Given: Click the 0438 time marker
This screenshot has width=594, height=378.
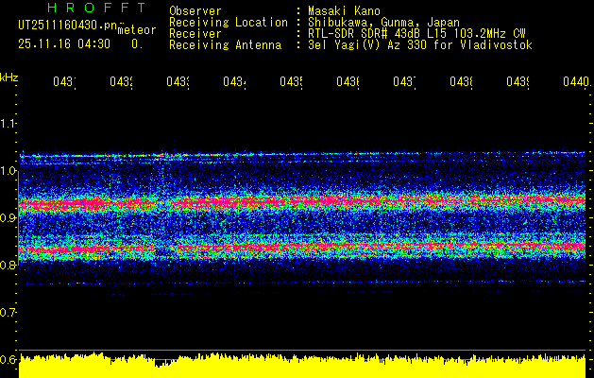Looking at the screenshot, I should [462, 82].
